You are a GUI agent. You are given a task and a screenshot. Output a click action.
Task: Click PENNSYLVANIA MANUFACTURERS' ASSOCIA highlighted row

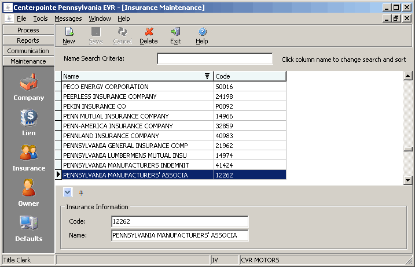pyautogui.click(x=170, y=175)
